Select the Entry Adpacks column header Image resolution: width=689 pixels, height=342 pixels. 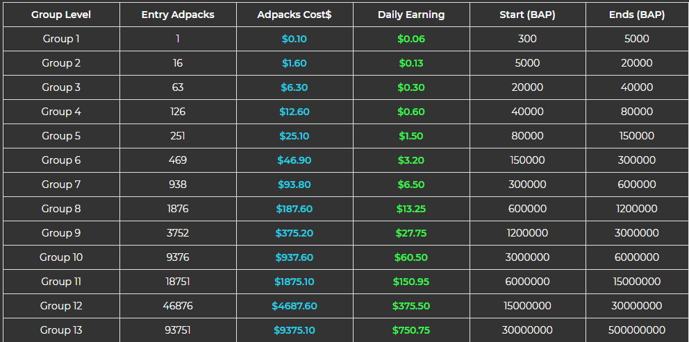(178, 15)
